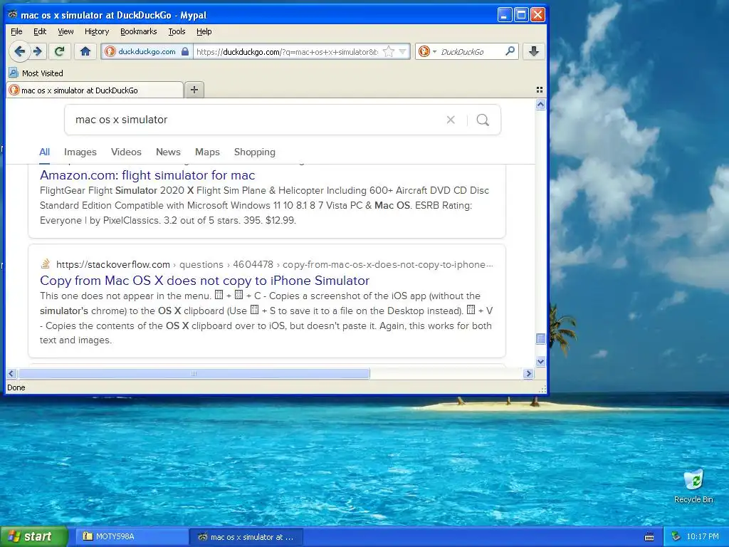Click the Most Visited bookmark label
This screenshot has width=729, height=547.
(x=42, y=73)
